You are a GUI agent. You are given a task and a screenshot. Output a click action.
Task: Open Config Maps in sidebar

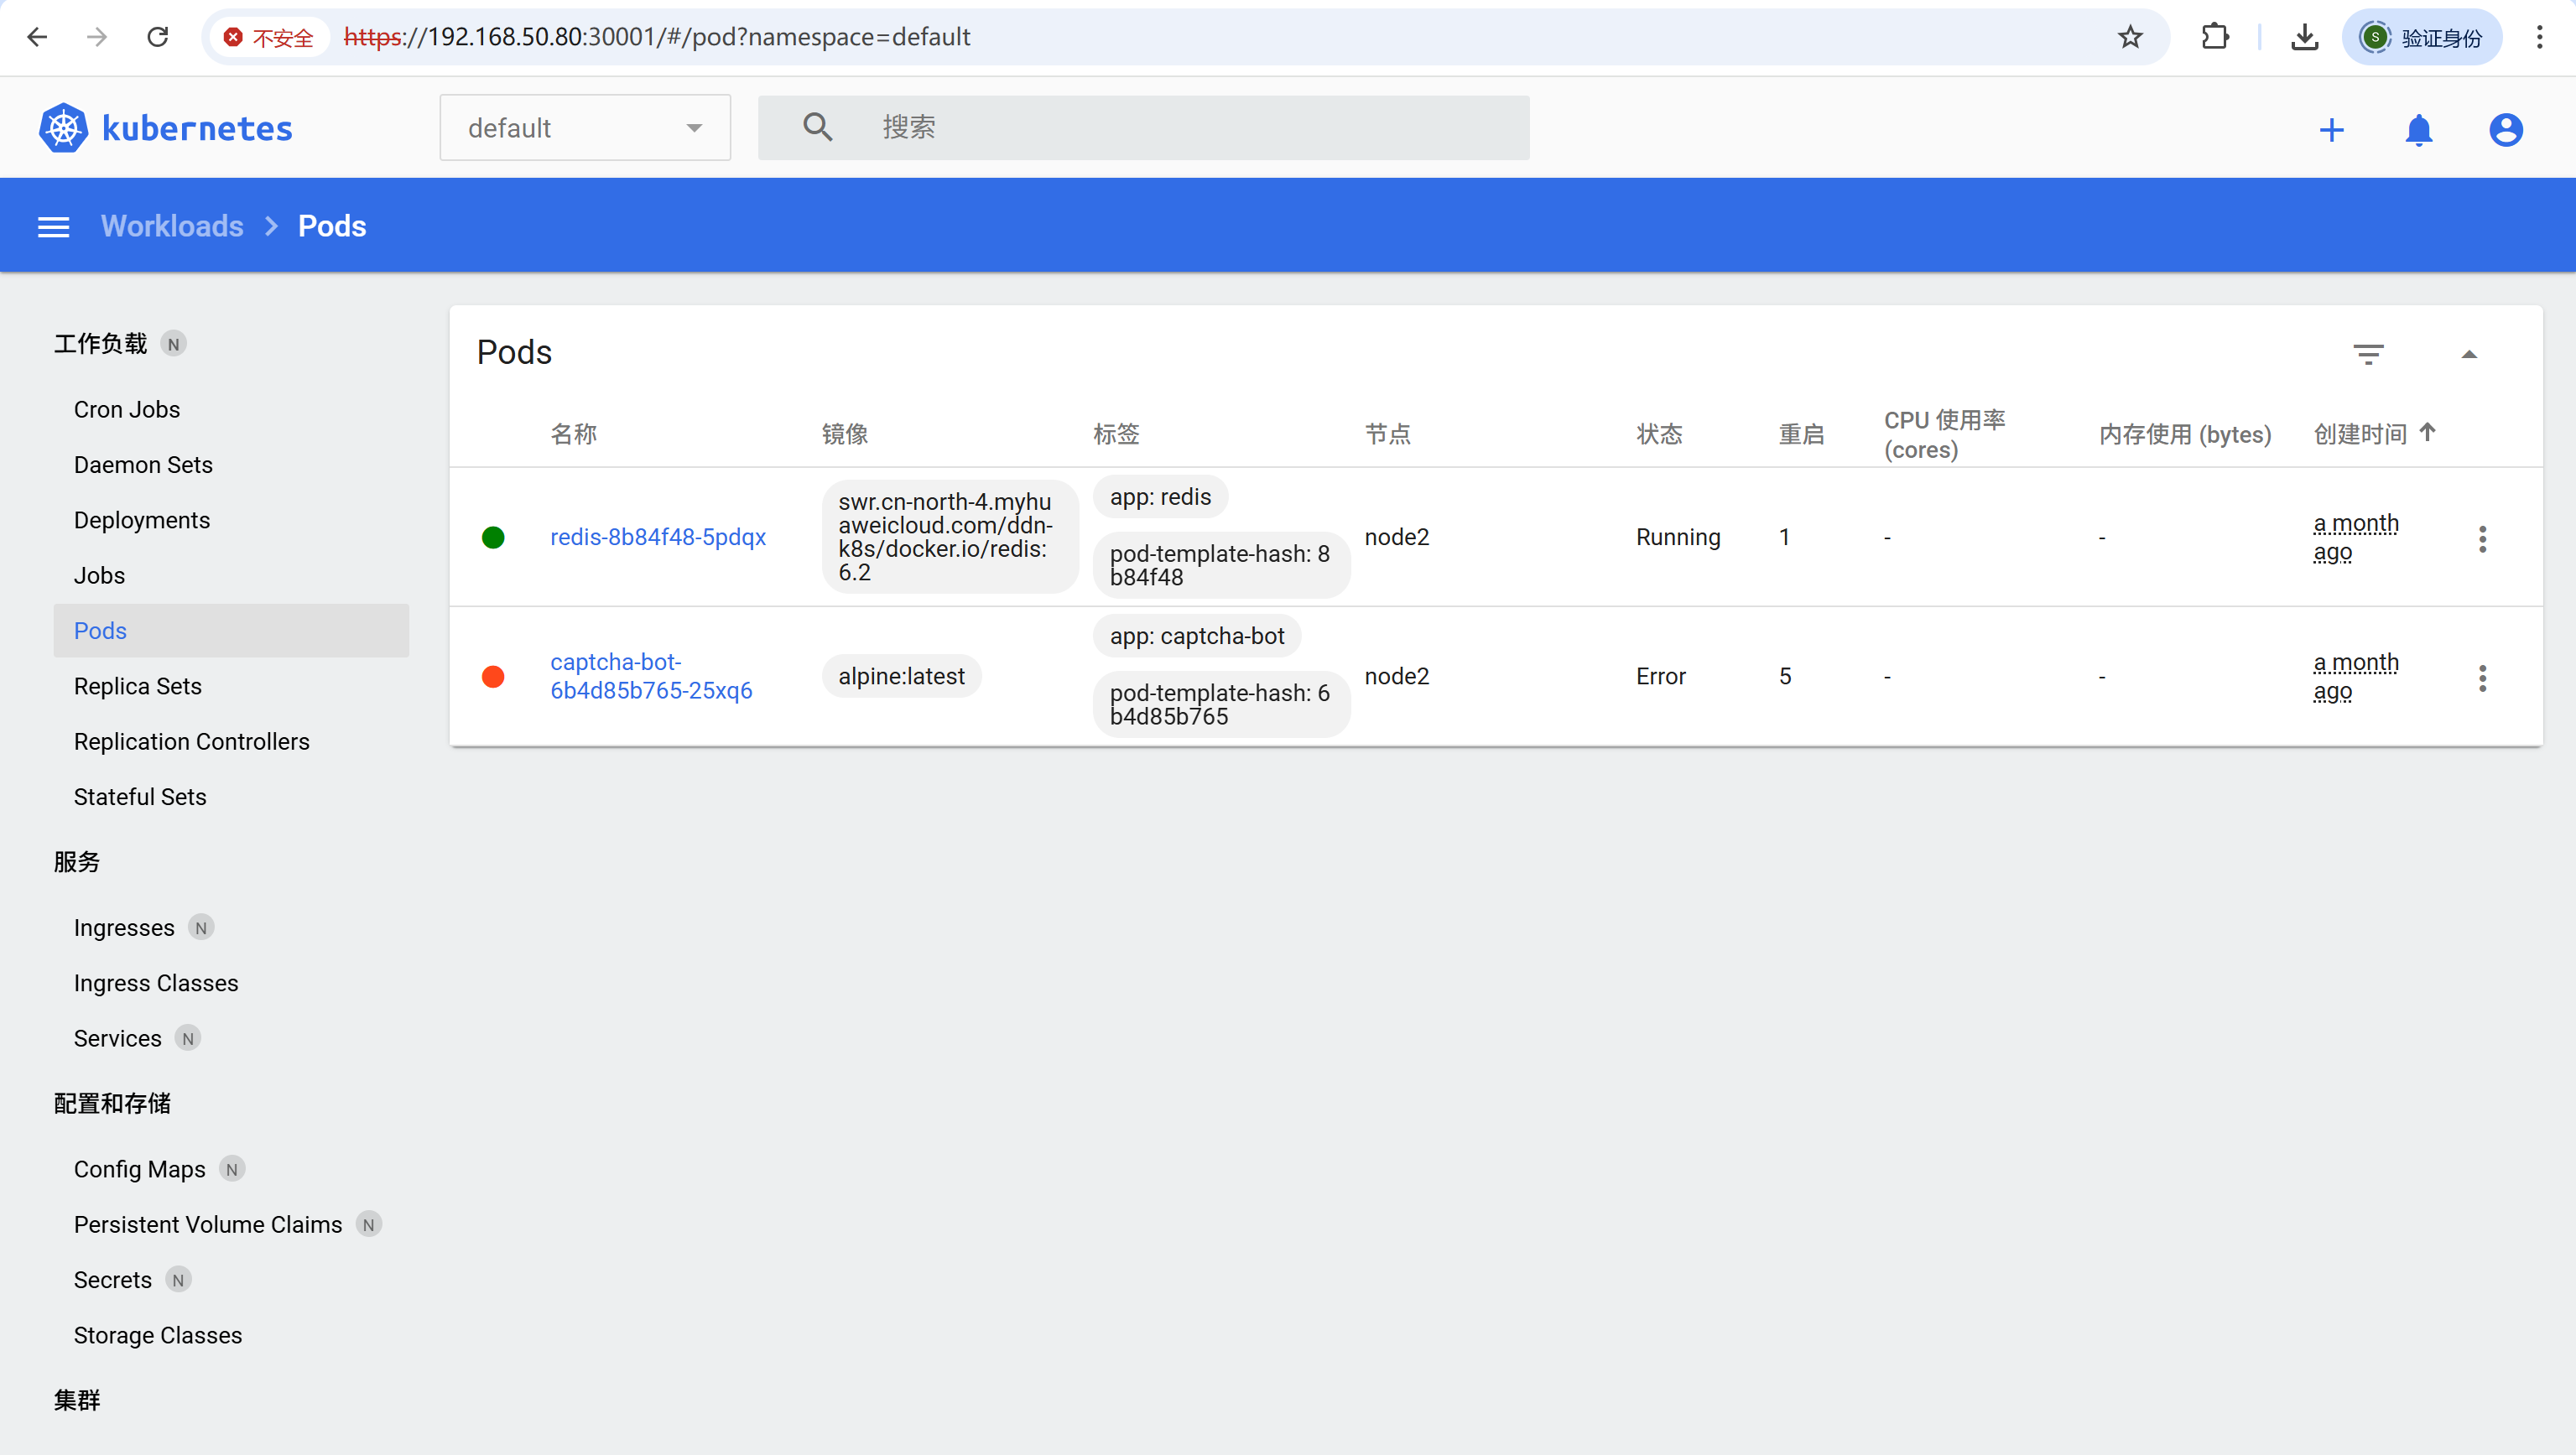(x=139, y=1169)
